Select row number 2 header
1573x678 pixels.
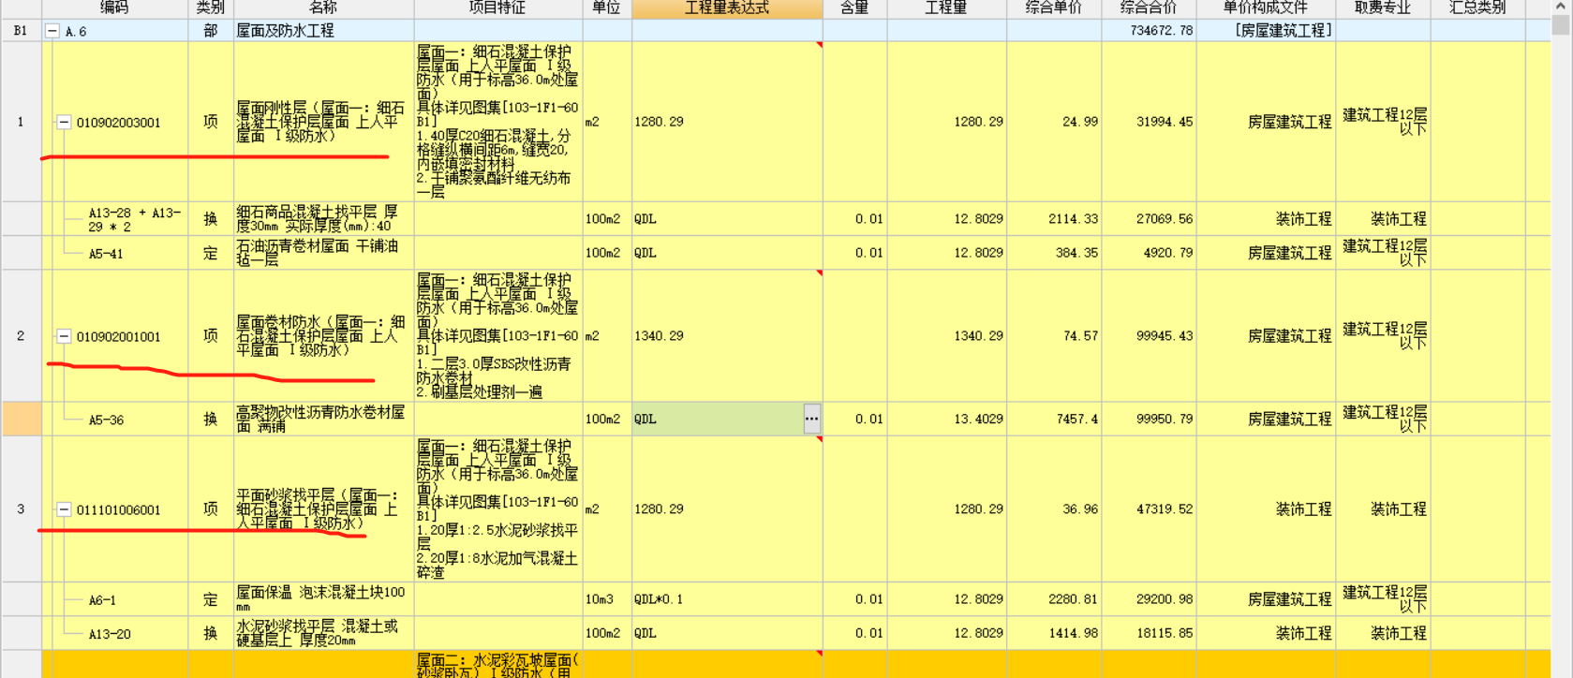[21, 336]
